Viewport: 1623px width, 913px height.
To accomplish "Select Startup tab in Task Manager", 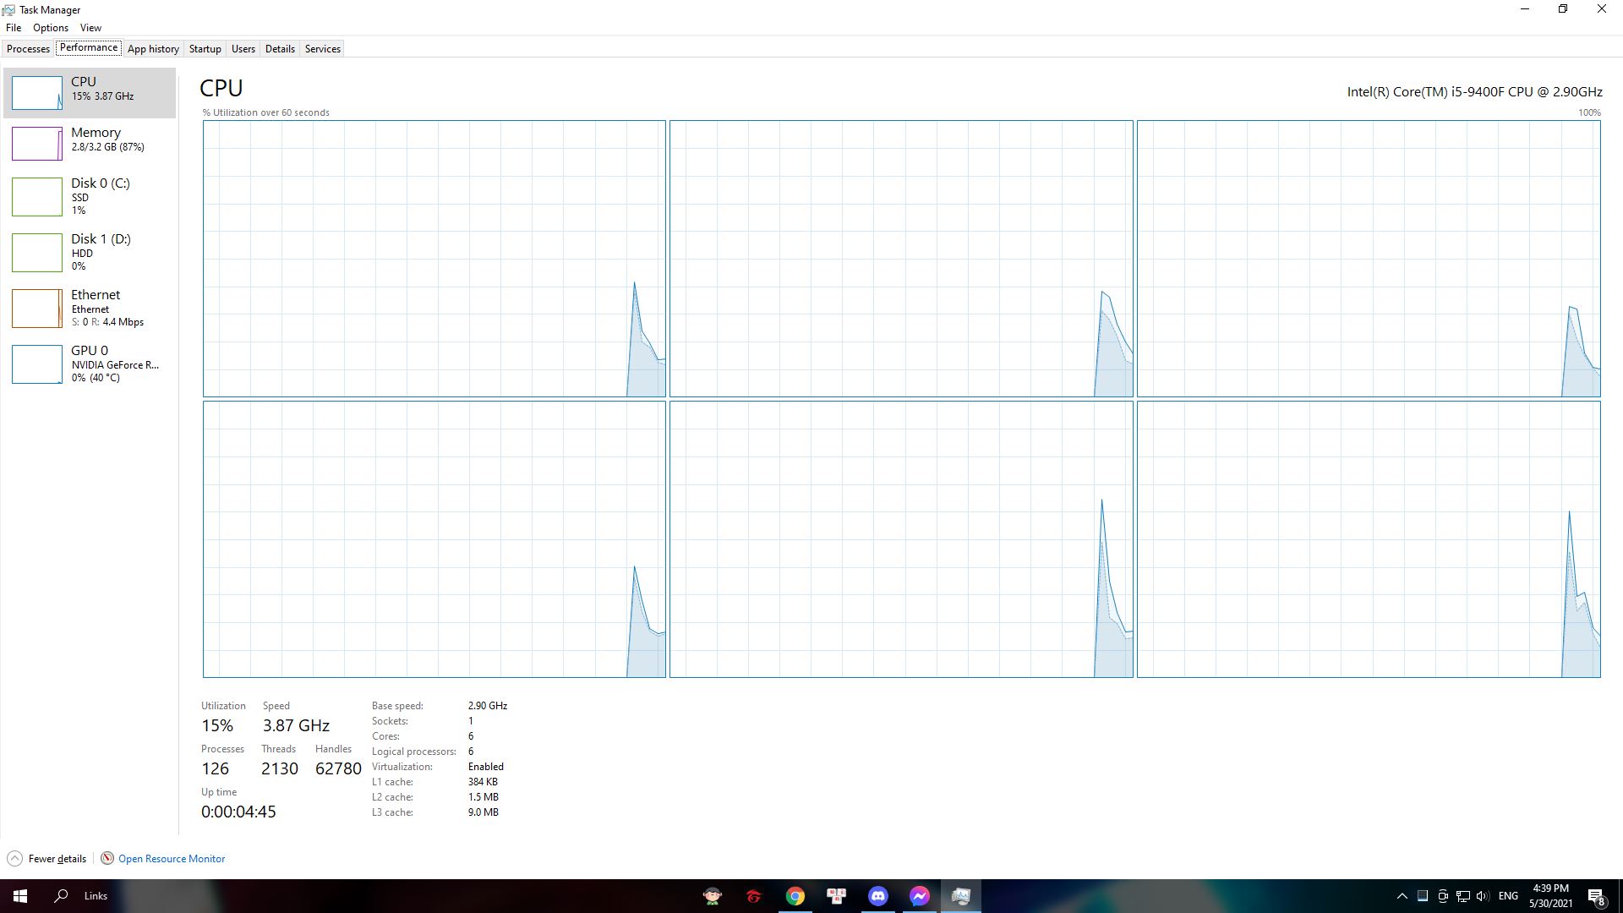I will pyautogui.click(x=204, y=48).
